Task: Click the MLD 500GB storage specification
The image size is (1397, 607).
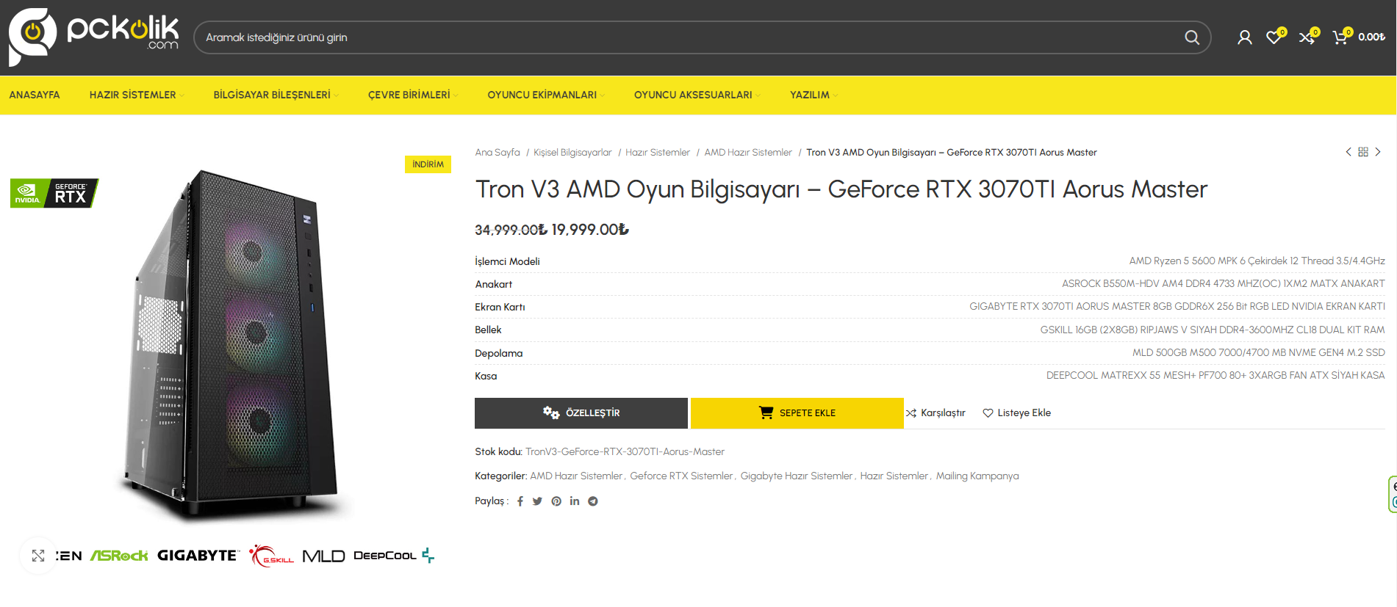Action: point(1258,353)
